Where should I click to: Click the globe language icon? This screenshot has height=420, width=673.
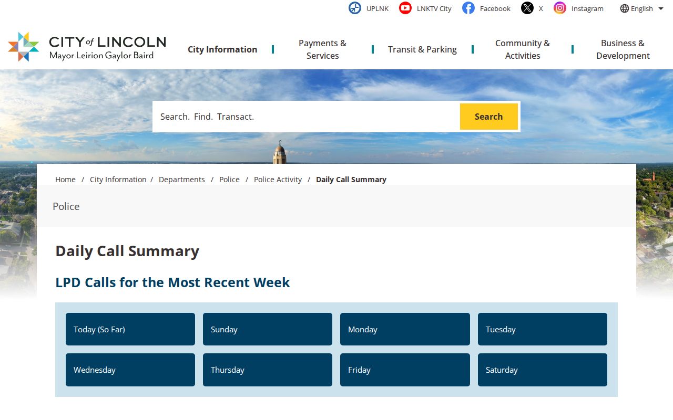(x=625, y=8)
